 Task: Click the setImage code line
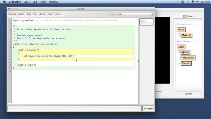point(49,56)
